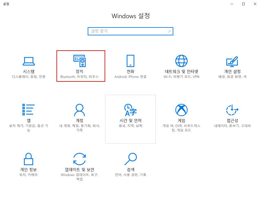
Task: Close the 설정 window
Action: 255,4
